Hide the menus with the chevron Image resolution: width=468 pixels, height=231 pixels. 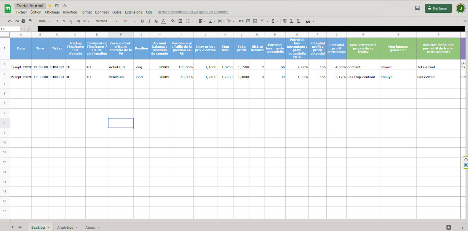click(x=465, y=21)
